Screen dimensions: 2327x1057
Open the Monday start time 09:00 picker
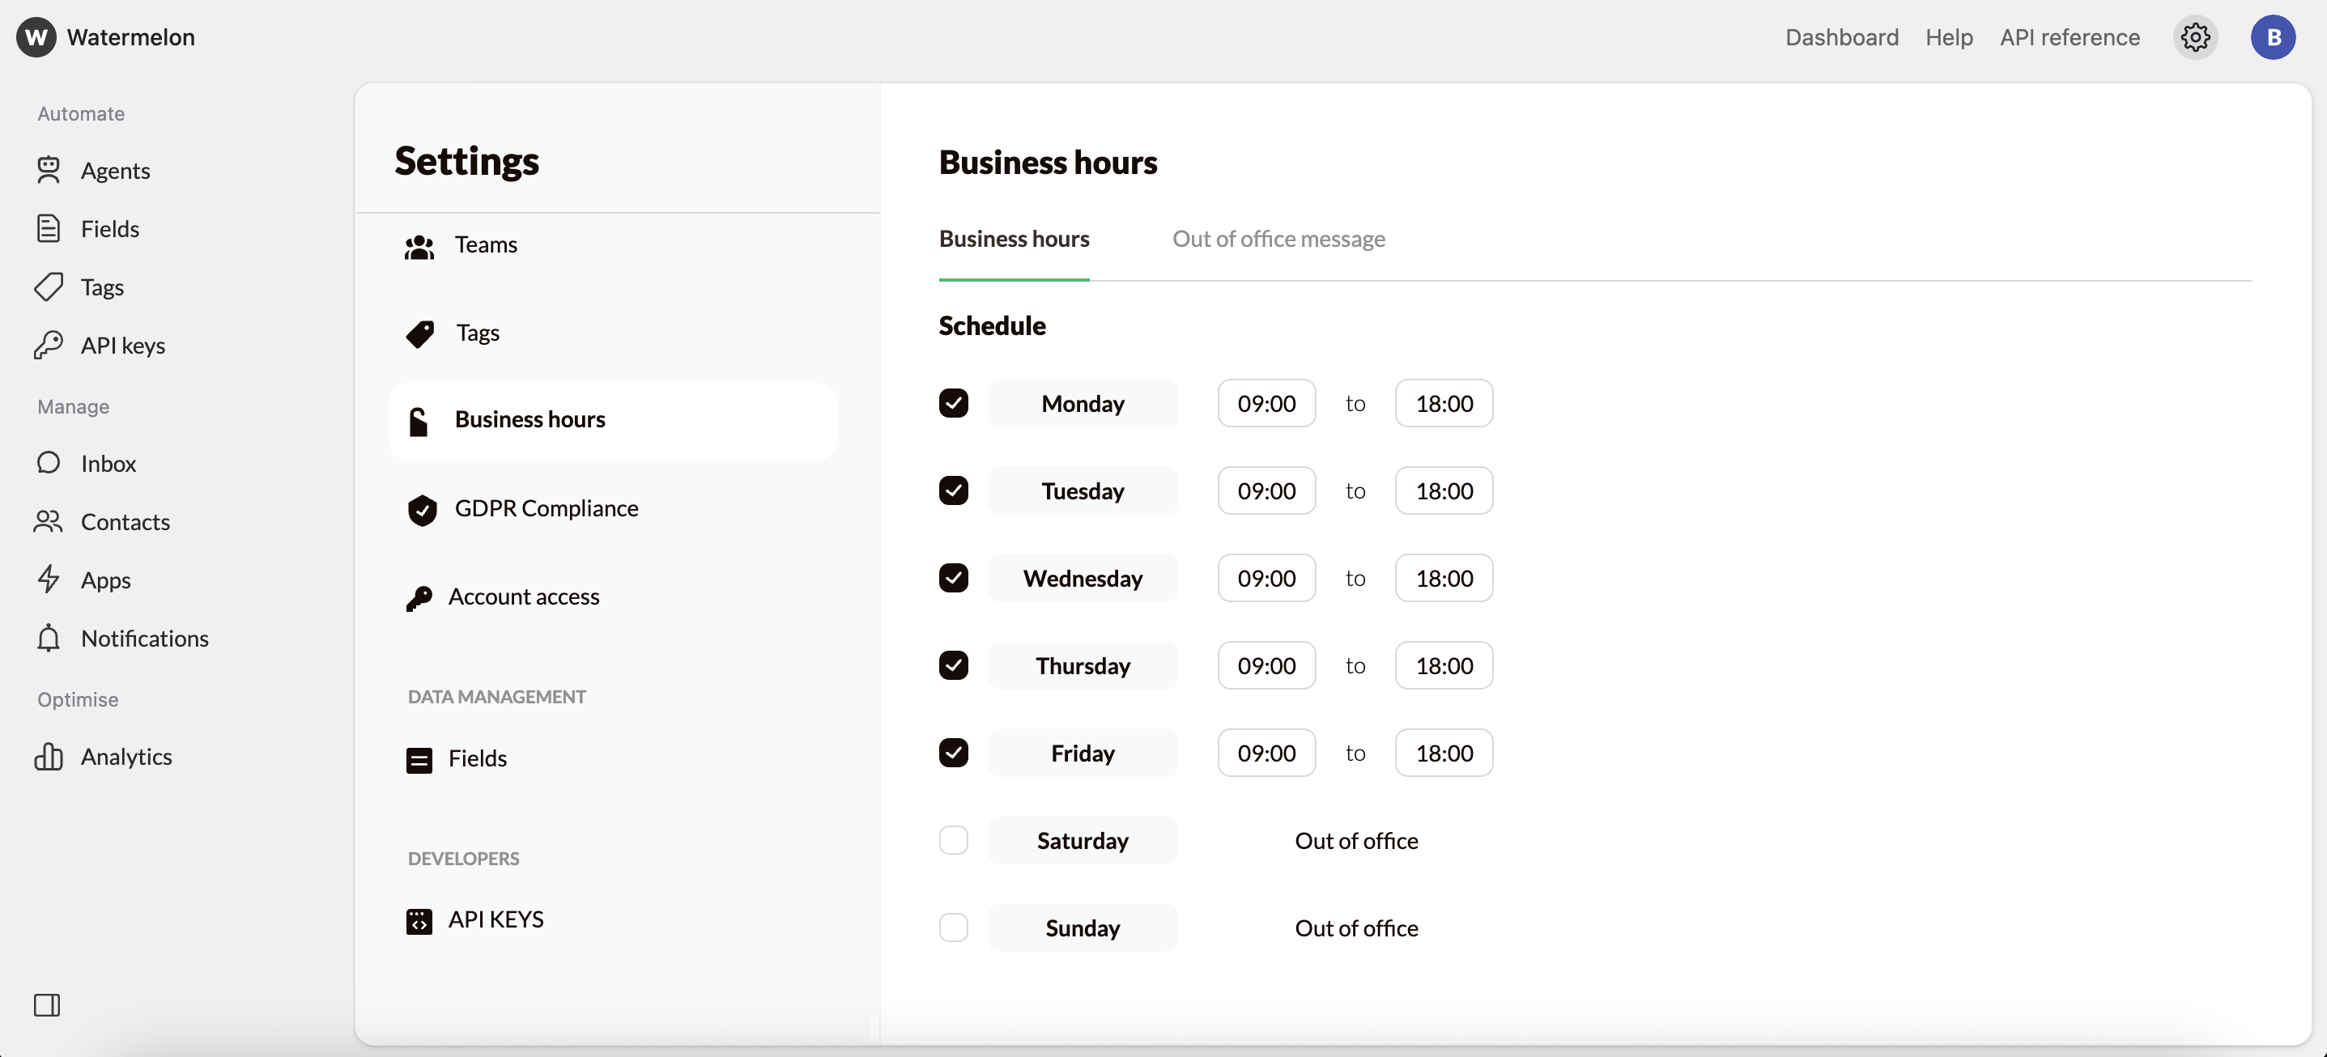[x=1266, y=402]
